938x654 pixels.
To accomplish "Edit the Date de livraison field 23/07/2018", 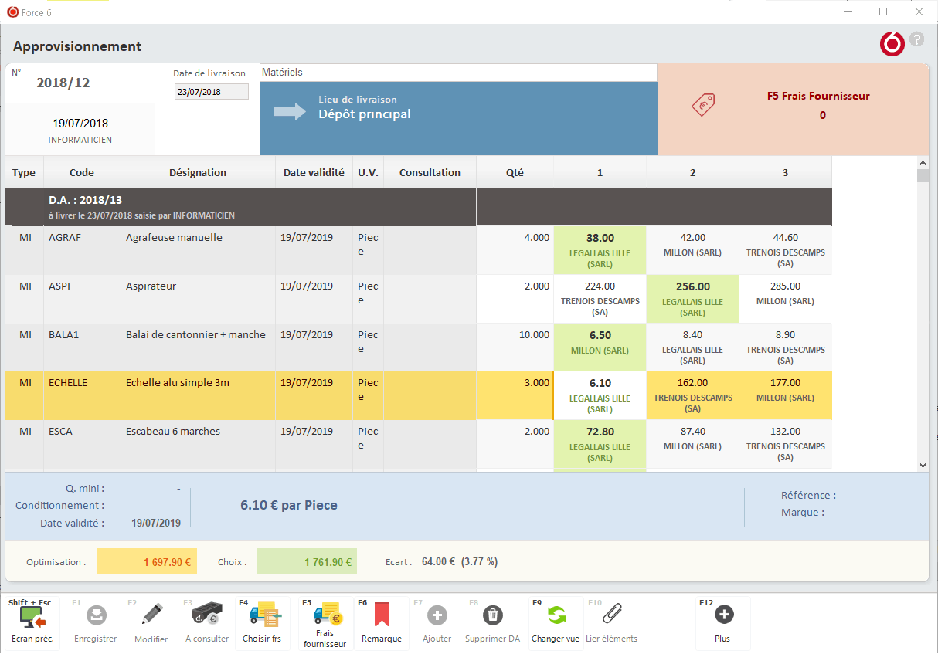I will click(211, 92).
